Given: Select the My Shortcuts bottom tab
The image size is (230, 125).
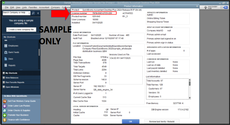Looking at the screenshot, I should click(x=21, y=73).
